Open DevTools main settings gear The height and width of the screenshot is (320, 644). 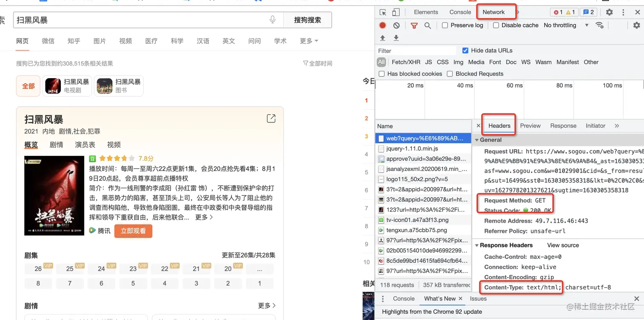click(x=609, y=12)
